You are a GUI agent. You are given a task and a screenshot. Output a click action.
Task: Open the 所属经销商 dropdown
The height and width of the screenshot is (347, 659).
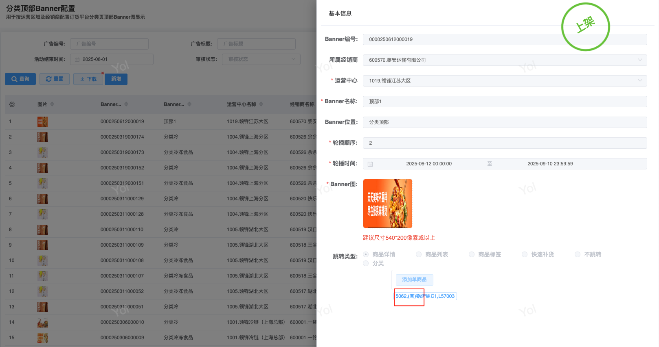click(x=505, y=60)
